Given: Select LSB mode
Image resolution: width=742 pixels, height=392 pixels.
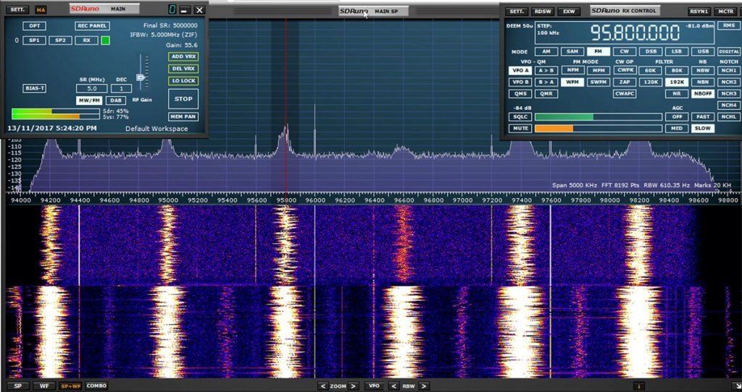Looking at the screenshot, I should point(677,51).
